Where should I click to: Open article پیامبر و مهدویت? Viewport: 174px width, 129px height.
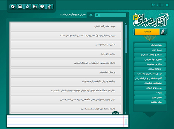click(66, 54)
